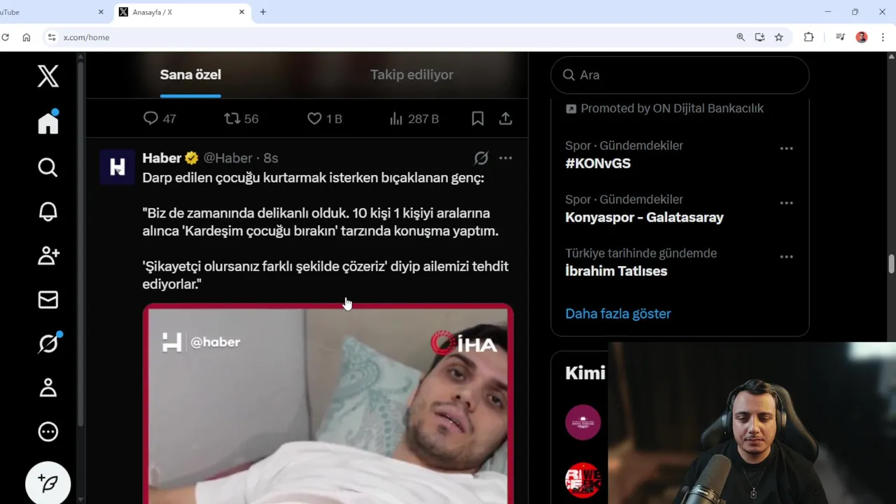The height and width of the screenshot is (504, 896).
Task: Open the @Haber handle link
Action: (x=227, y=158)
